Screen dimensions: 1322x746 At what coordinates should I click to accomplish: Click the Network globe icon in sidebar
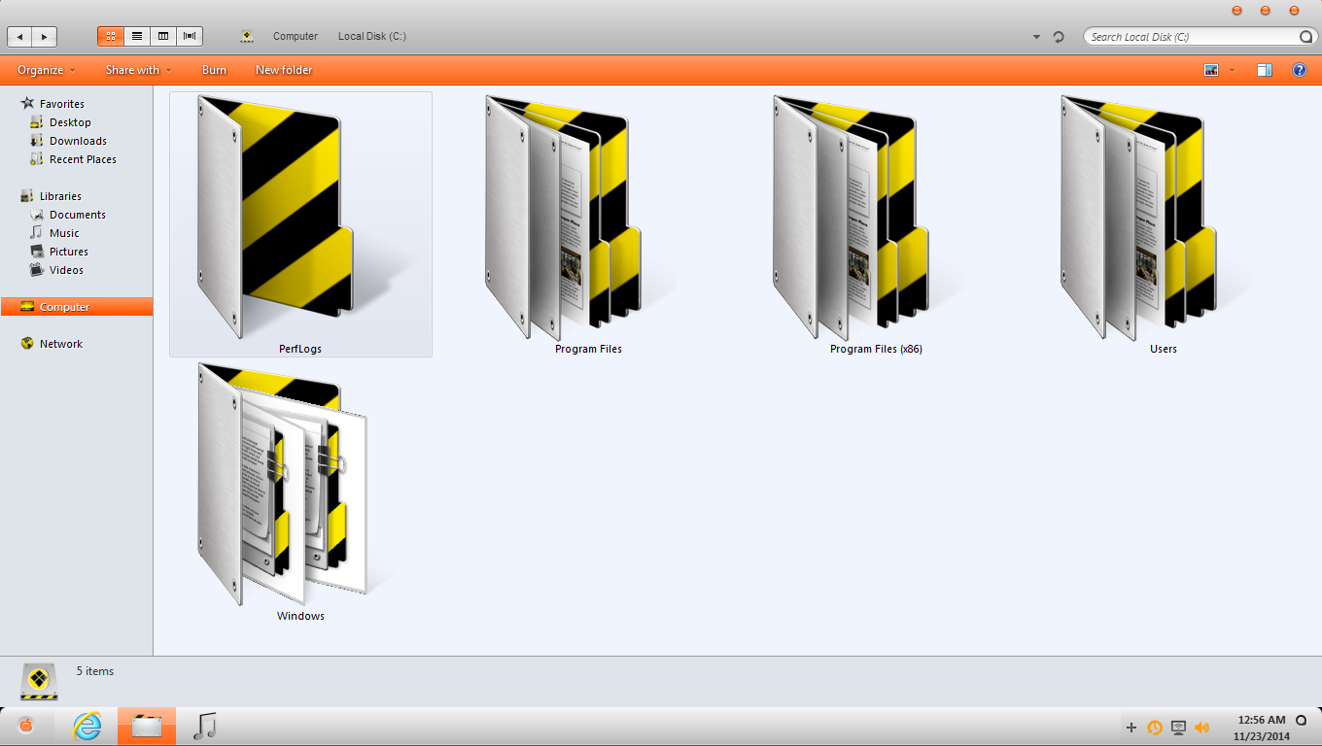(x=27, y=343)
